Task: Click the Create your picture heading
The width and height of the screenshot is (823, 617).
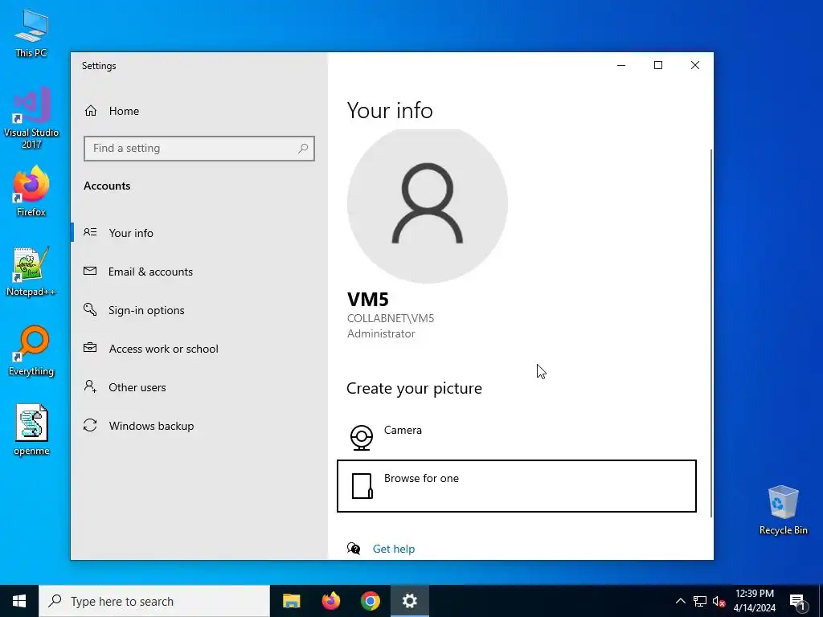Action: pyautogui.click(x=414, y=388)
